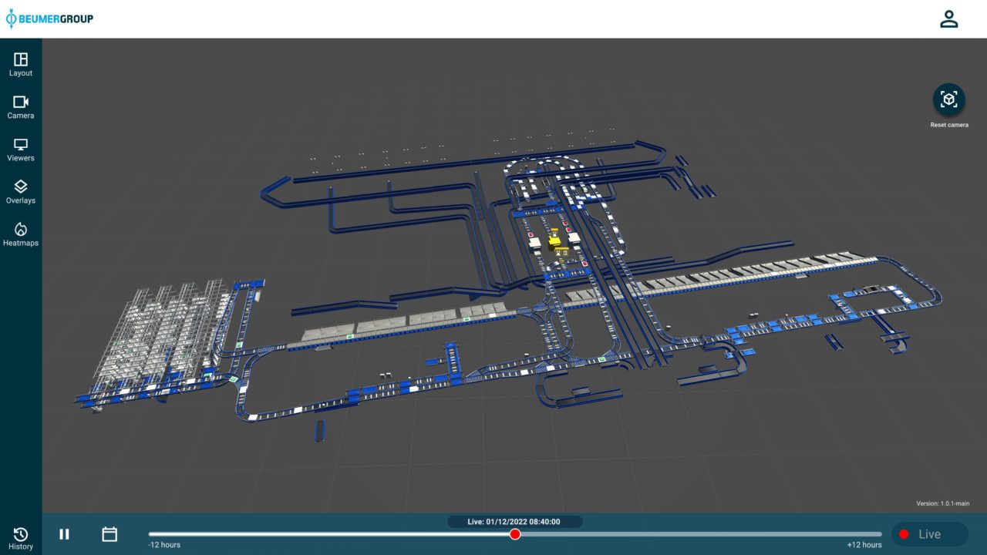Open the calendar date picker
Viewport: 987px width, 555px height.
(x=109, y=534)
